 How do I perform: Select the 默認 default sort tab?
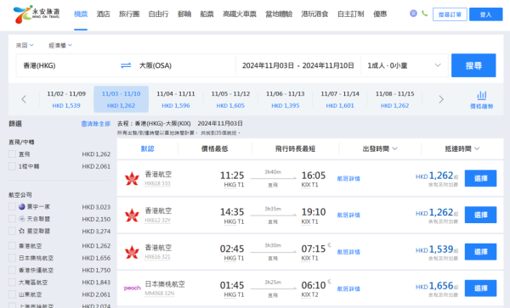click(x=147, y=148)
